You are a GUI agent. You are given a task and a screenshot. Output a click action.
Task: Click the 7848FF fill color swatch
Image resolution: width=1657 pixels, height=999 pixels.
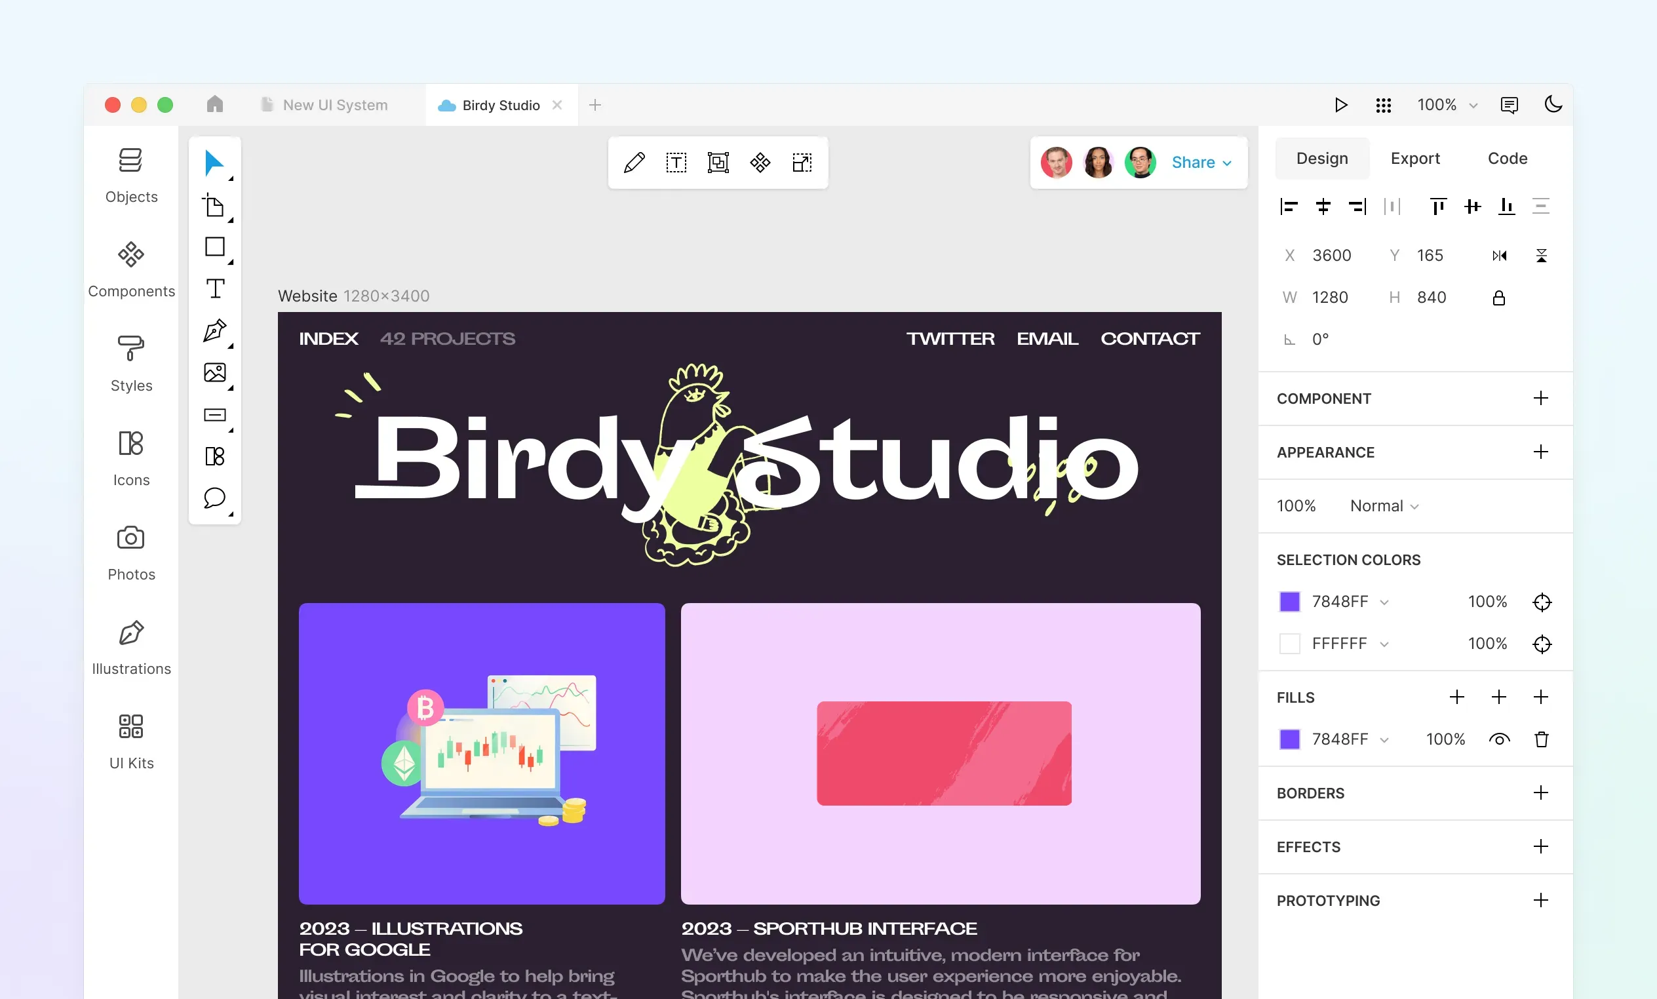tap(1290, 739)
